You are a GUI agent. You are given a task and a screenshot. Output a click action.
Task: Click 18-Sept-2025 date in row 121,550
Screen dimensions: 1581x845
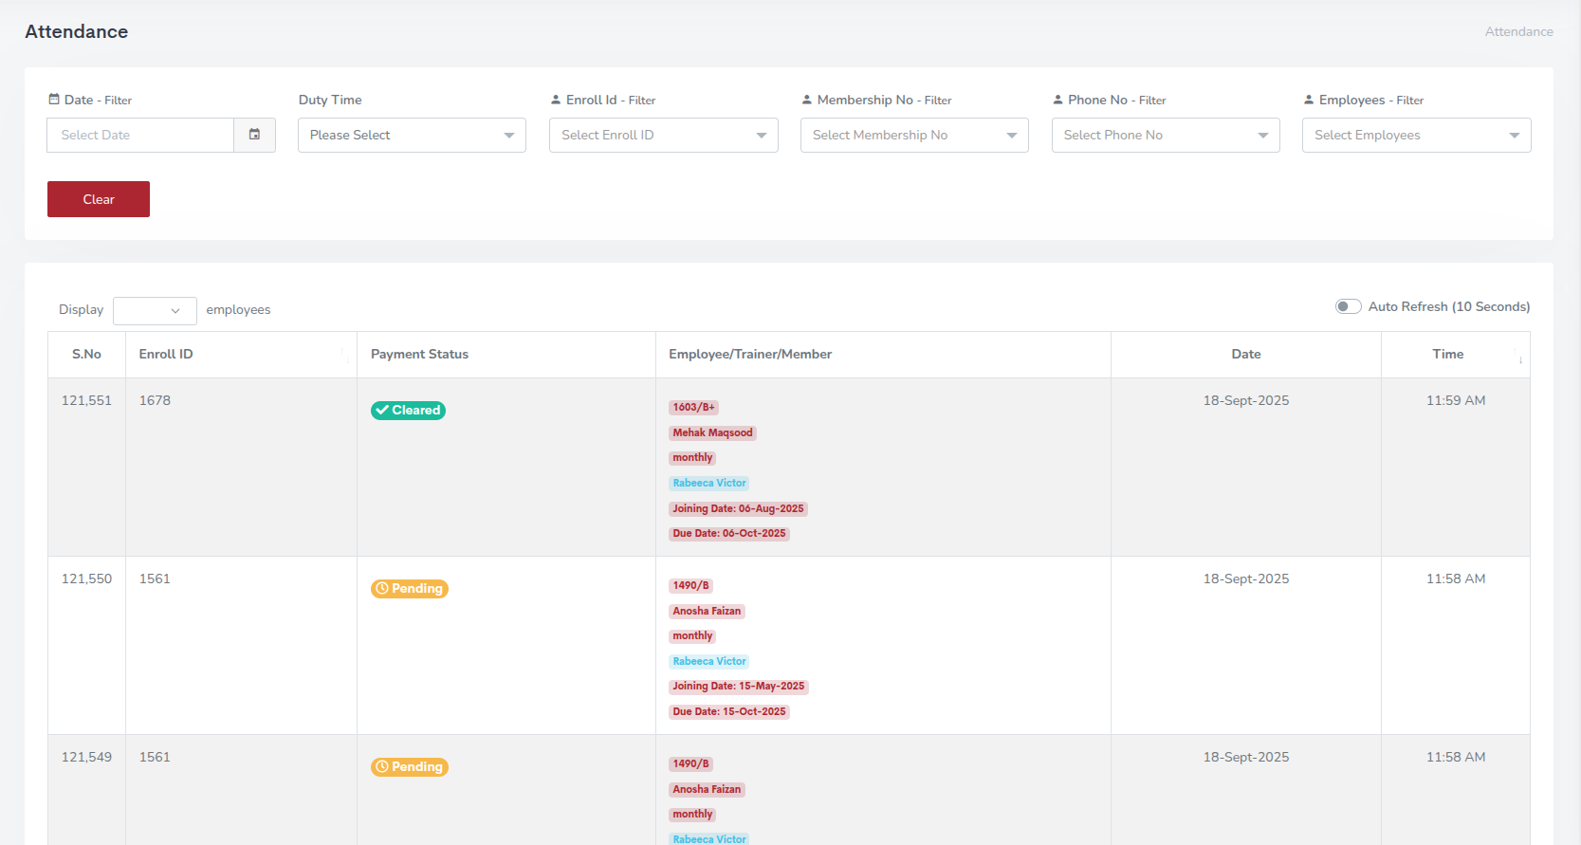(x=1246, y=579)
